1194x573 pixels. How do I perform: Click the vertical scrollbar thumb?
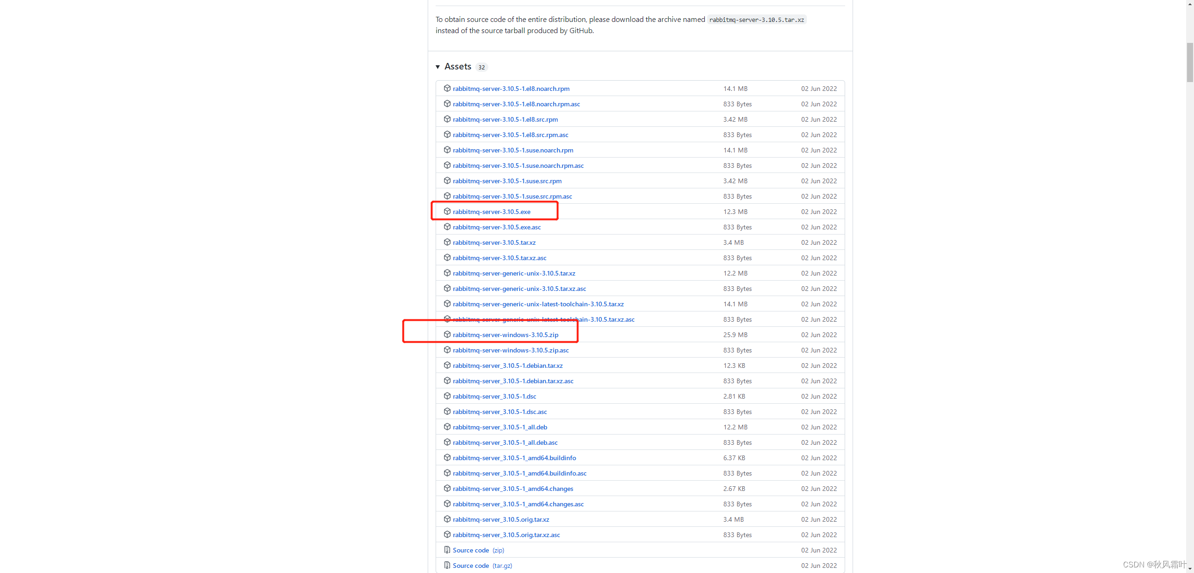tap(1190, 62)
